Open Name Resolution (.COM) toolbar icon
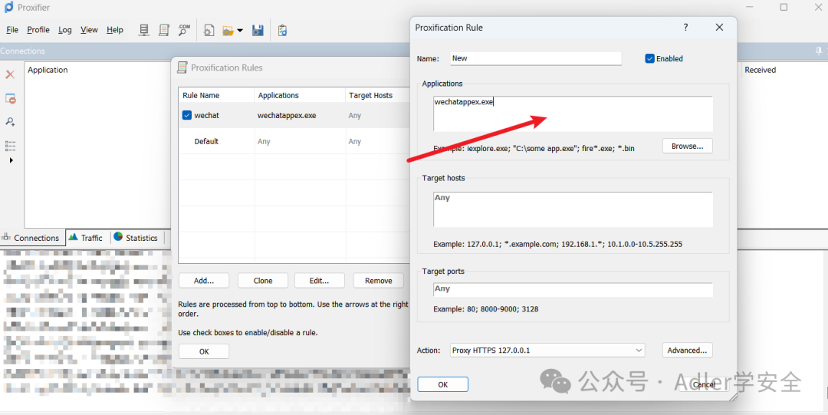Screen dimensions: 828x415 [x=184, y=30]
